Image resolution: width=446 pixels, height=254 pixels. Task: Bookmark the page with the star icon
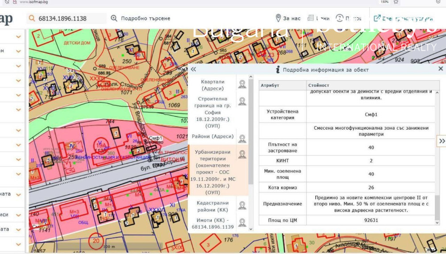(396, 2)
